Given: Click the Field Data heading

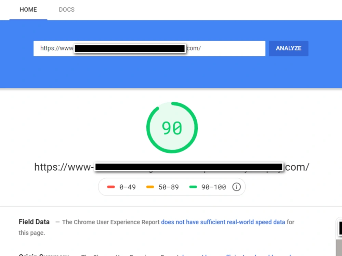Looking at the screenshot, I should [34, 222].
